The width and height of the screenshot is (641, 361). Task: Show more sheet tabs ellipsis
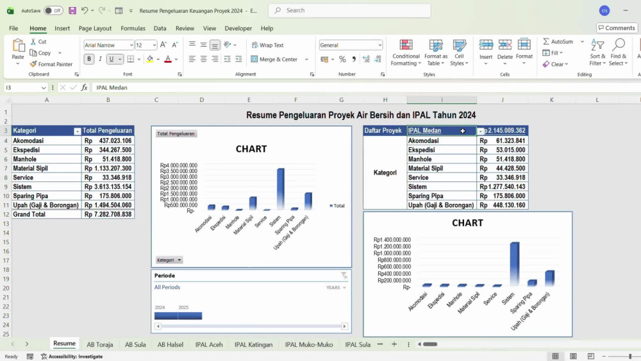click(x=380, y=344)
